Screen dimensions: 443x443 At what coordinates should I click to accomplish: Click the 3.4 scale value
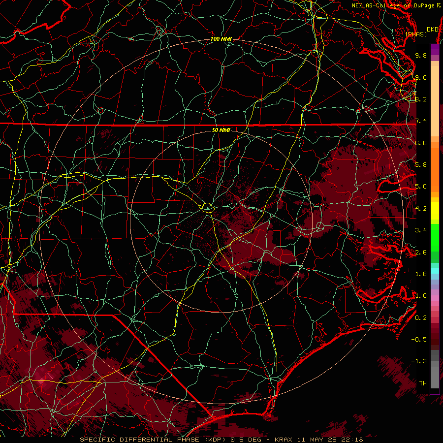[x=421, y=230]
